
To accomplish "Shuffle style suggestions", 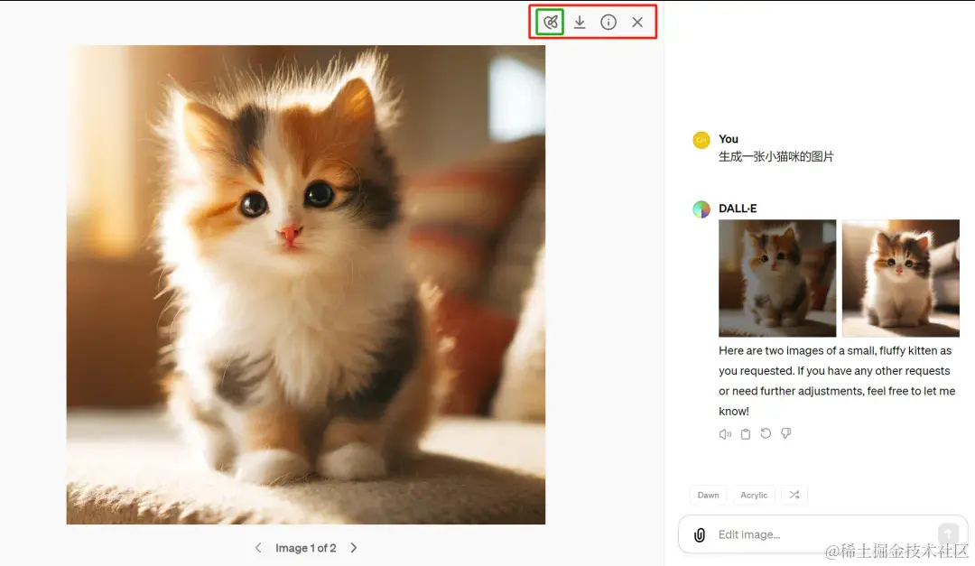I will pyautogui.click(x=794, y=495).
